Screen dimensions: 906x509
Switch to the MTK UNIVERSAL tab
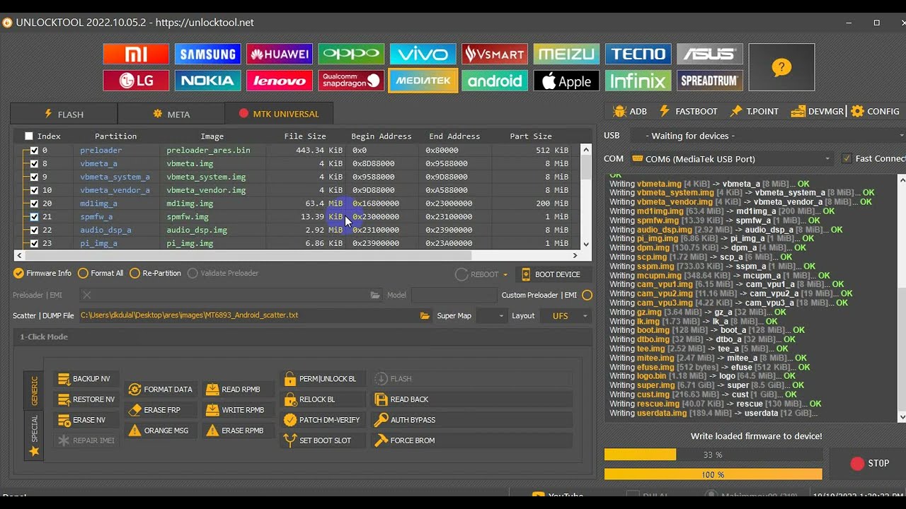(279, 114)
